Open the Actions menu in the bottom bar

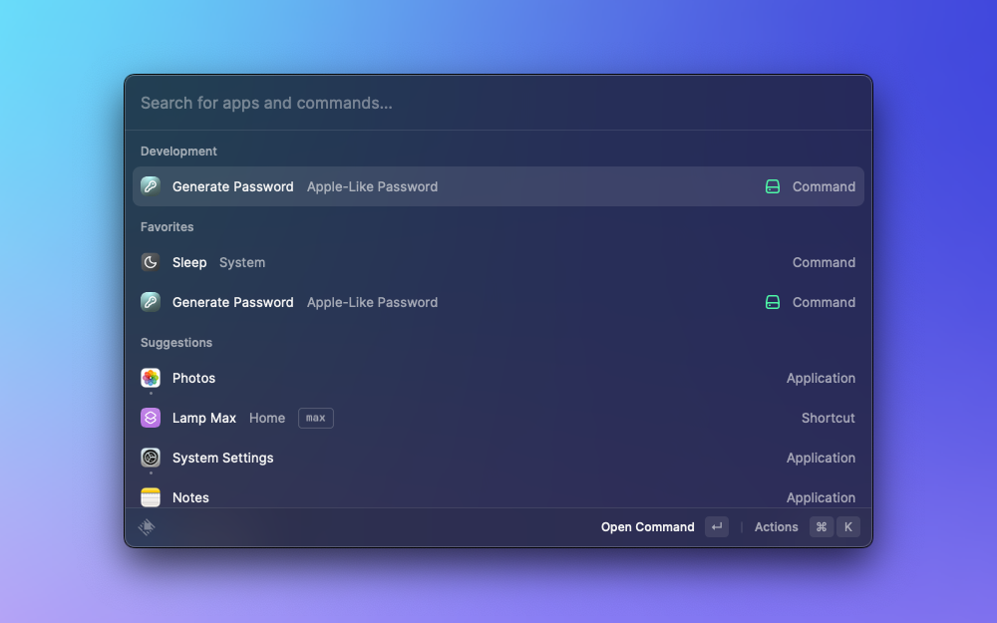(776, 527)
